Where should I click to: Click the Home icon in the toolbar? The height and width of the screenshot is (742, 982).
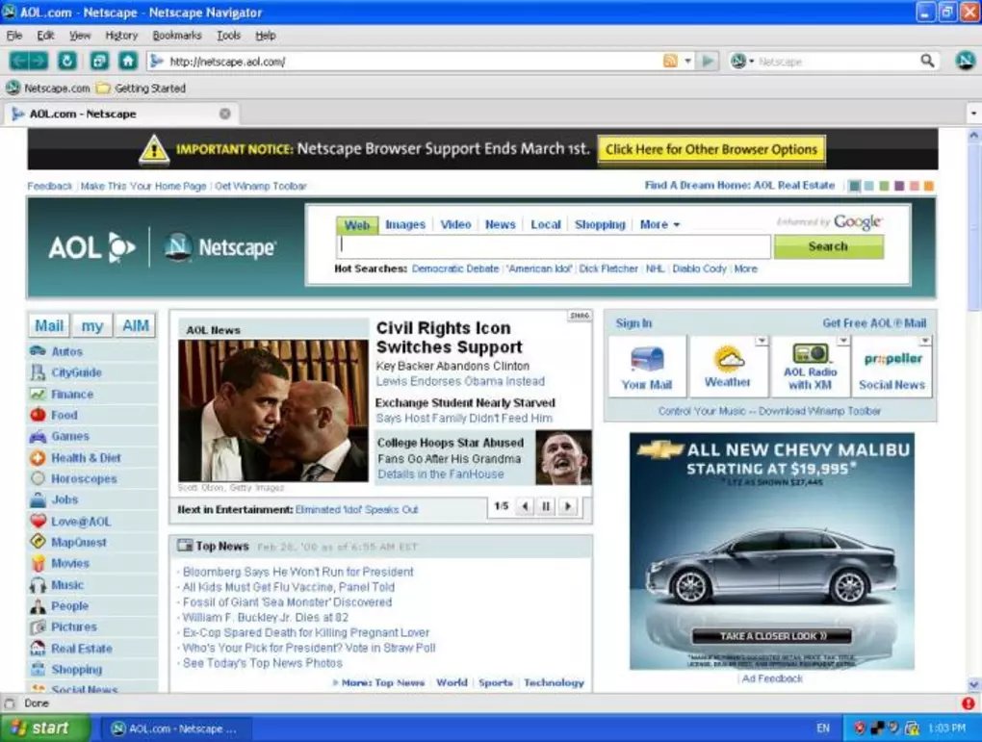click(x=129, y=60)
